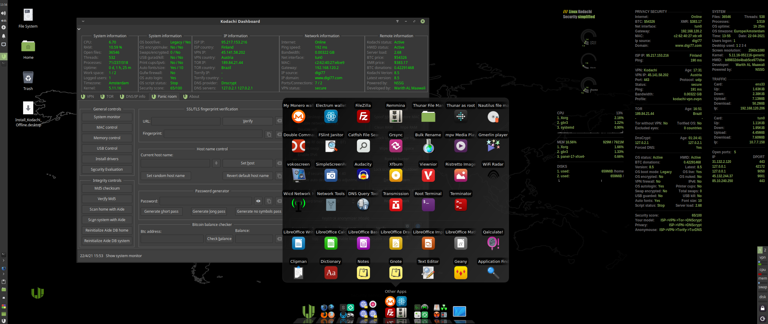This screenshot has height=324, width=768.
Task: Open the window menu arrow in Kodachi title bar
Action: pos(83,21)
